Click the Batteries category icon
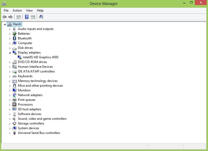 (x=14, y=34)
